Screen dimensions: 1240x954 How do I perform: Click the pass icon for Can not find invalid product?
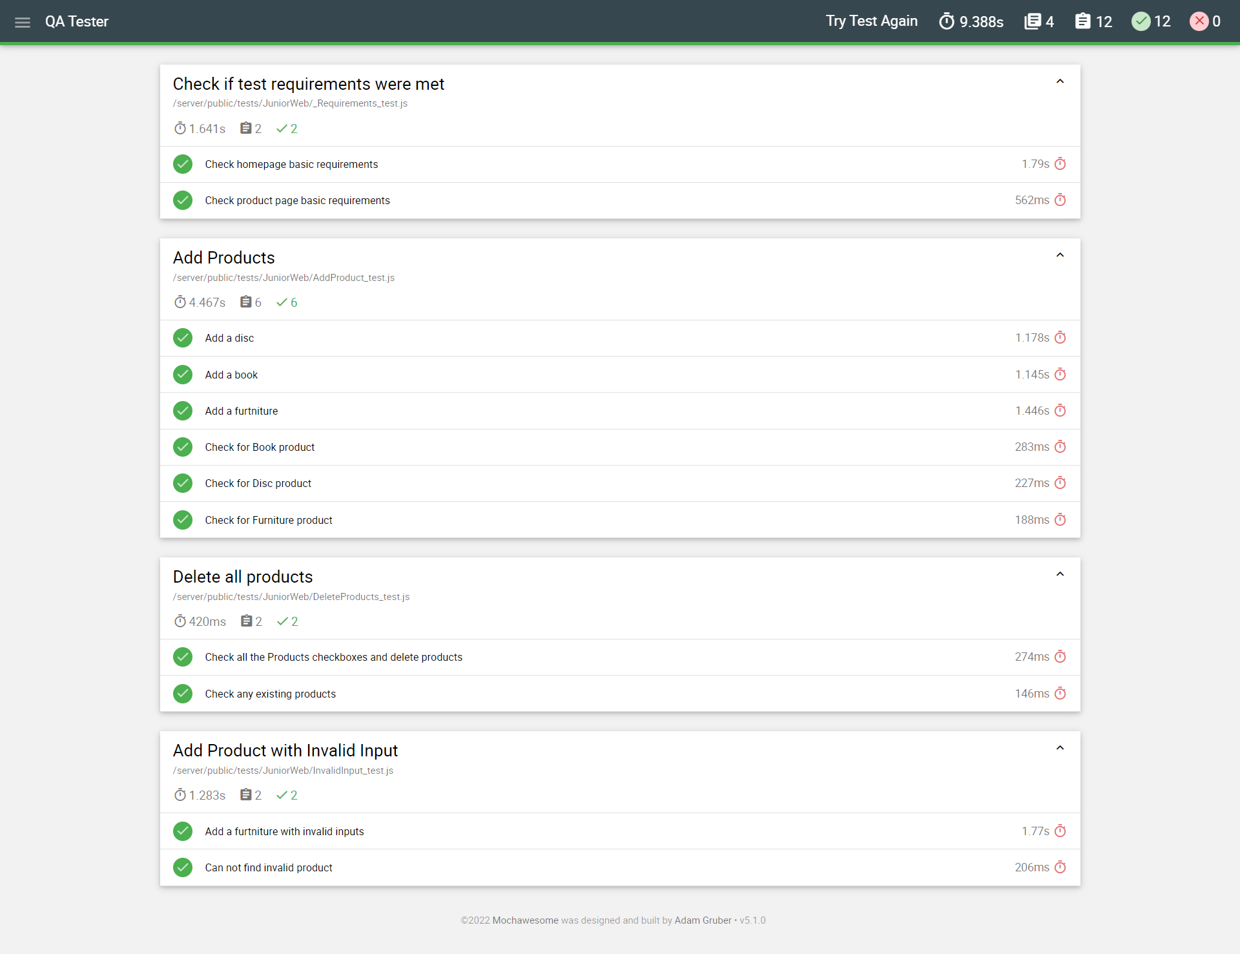point(183,867)
